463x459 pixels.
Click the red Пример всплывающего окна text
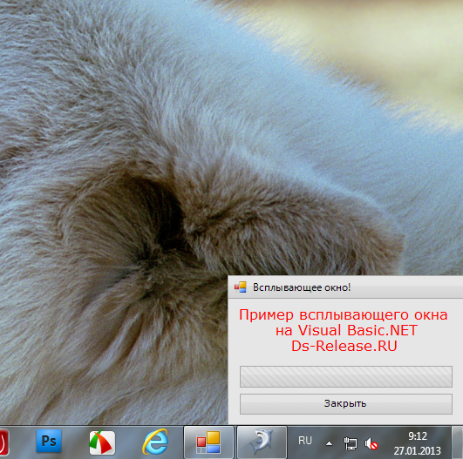pyautogui.click(x=344, y=315)
